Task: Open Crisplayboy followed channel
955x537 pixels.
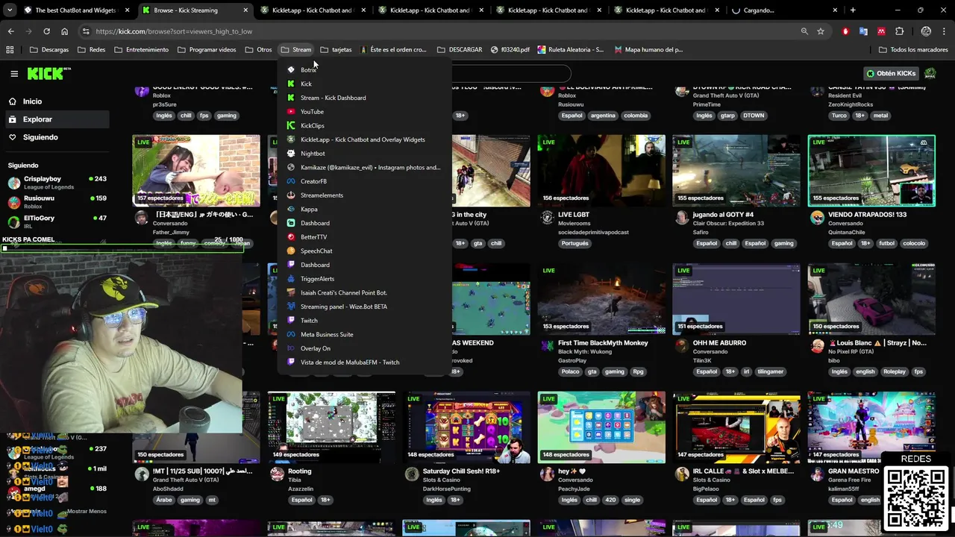Action: click(x=57, y=182)
